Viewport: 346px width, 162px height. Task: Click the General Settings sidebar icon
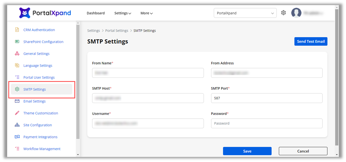(17, 54)
